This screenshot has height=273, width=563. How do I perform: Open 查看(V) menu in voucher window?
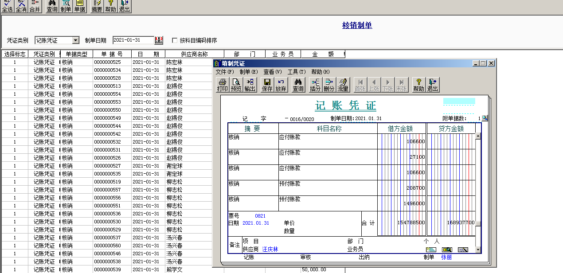273,72
